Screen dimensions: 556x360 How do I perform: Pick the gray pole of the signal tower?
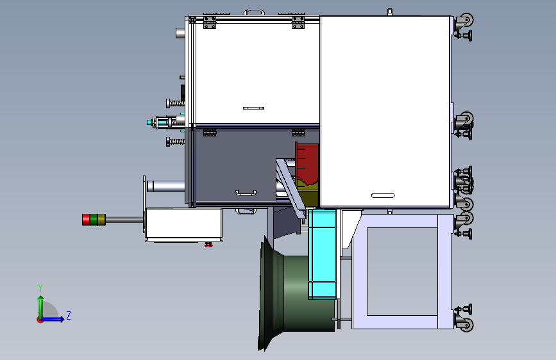point(124,220)
